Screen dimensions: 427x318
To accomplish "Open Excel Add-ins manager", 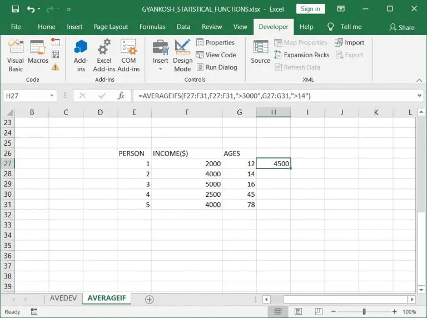I will (104, 55).
